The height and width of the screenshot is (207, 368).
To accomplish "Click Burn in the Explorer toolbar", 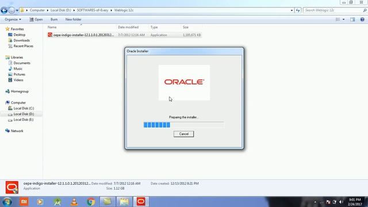I will click(54, 20).
